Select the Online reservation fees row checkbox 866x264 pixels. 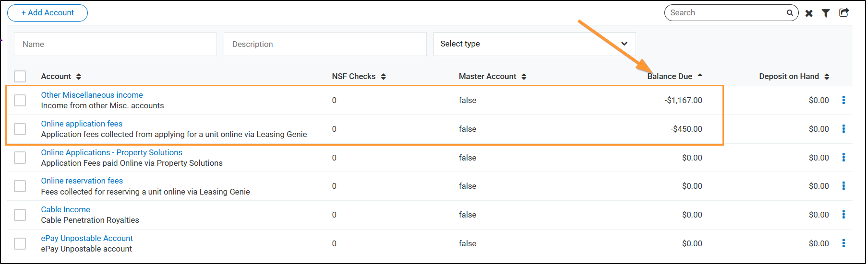tap(20, 186)
